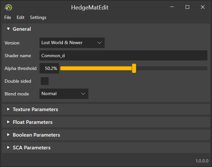Toggle the Double sided checkbox
This screenshot has height=167, width=212.
pyautogui.click(x=45, y=81)
